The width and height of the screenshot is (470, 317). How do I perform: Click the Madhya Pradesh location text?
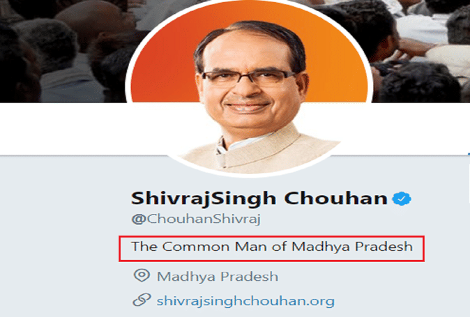[218, 277]
